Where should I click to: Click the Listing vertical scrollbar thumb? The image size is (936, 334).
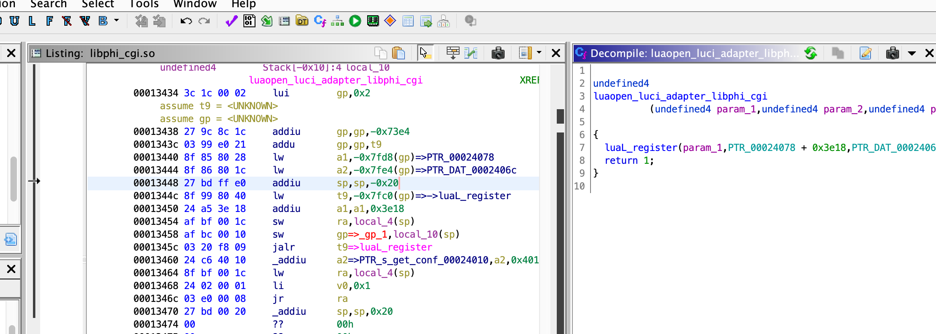point(560,116)
